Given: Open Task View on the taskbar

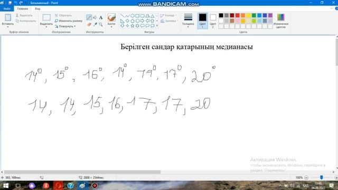Looking at the screenshot, I should pos(18,185).
